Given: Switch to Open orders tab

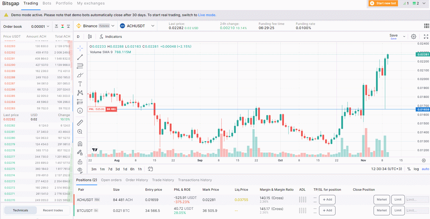Looking at the screenshot, I should pyautogui.click(x=111, y=180).
